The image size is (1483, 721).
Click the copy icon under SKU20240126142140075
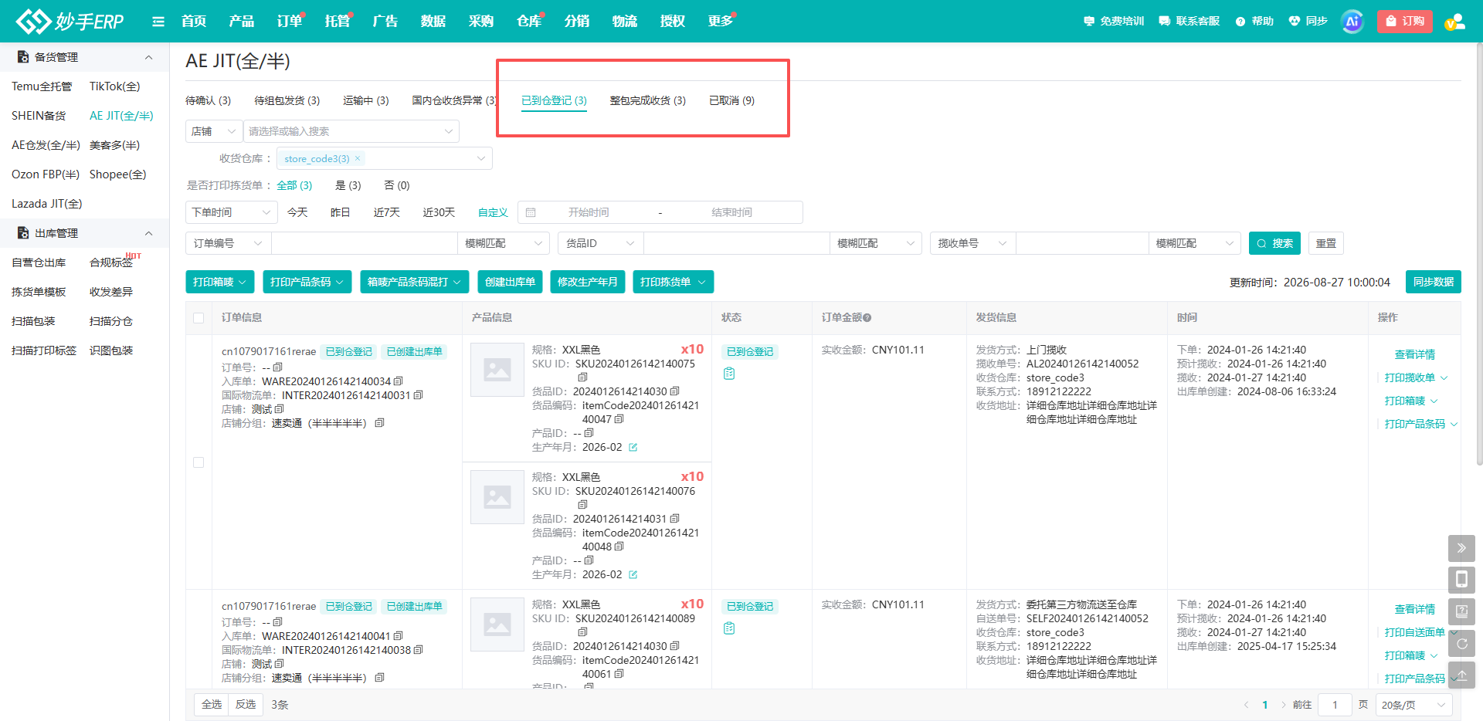(x=583, y=377)
